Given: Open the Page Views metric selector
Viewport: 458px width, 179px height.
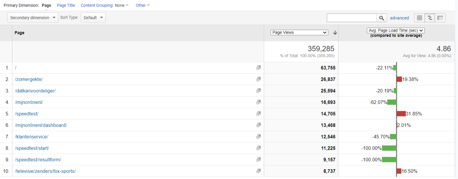Looking at the screenshot, I should coord(300,33).
